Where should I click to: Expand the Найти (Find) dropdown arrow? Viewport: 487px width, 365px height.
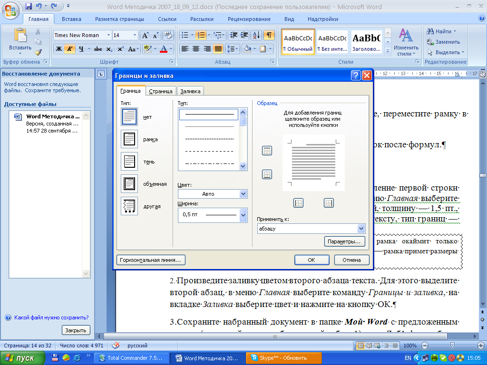[455, 31]
